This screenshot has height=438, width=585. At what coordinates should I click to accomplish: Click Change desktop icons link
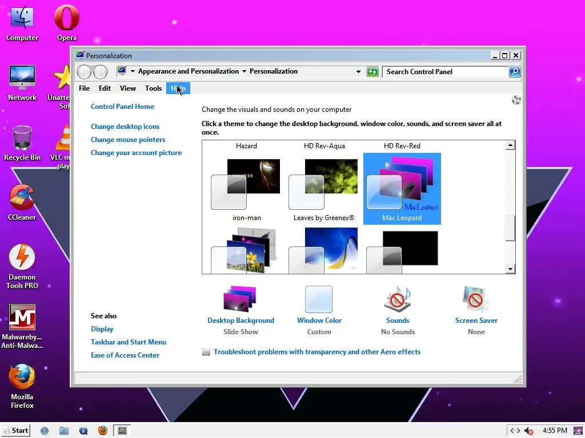tap(125, 127)
